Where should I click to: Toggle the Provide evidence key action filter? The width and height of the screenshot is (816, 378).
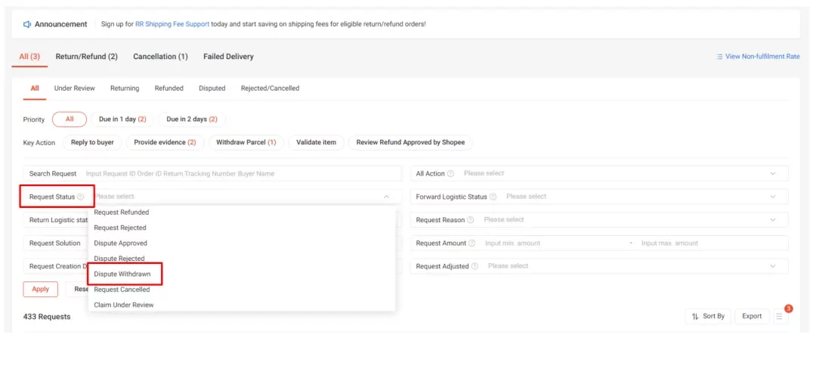pyautogui.click(x=165, y=142)
